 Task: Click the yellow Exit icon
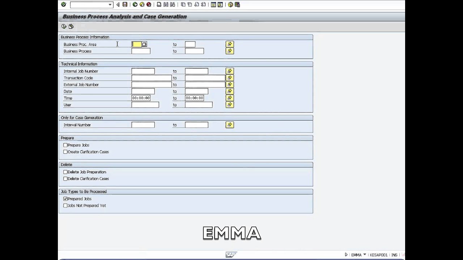click(142, 5)
